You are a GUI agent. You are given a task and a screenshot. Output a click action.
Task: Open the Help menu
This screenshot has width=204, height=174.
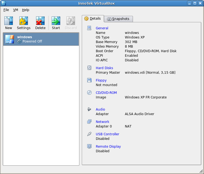[26, 10]
